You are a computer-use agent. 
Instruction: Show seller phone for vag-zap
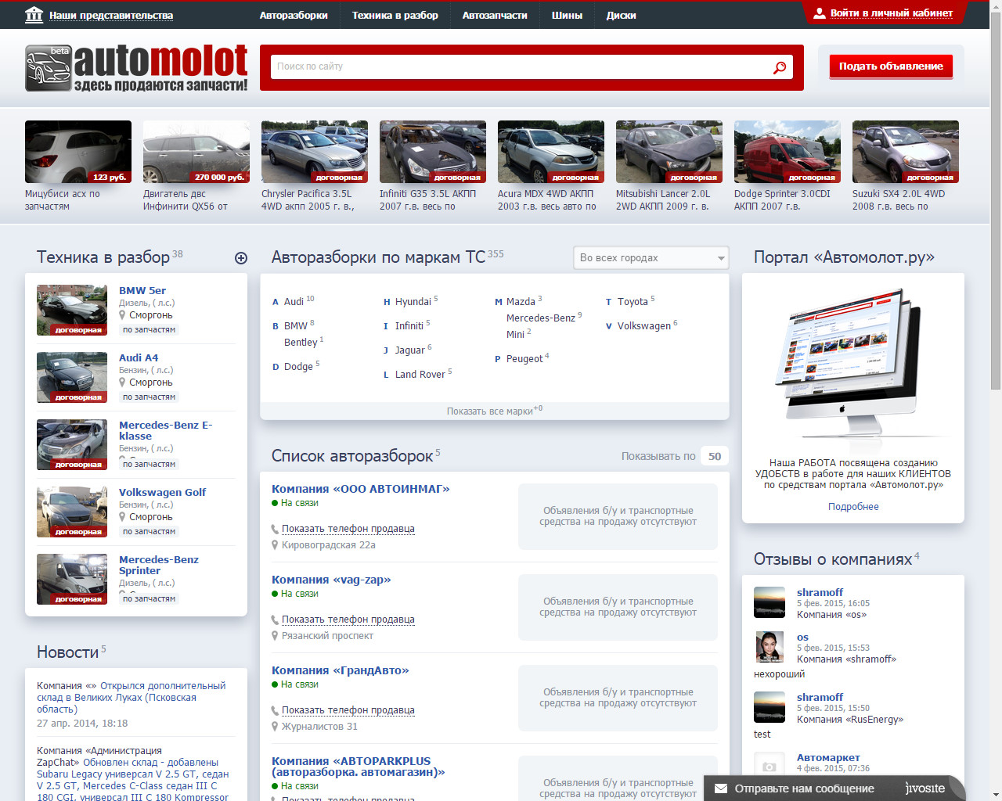tap(348, 620)
